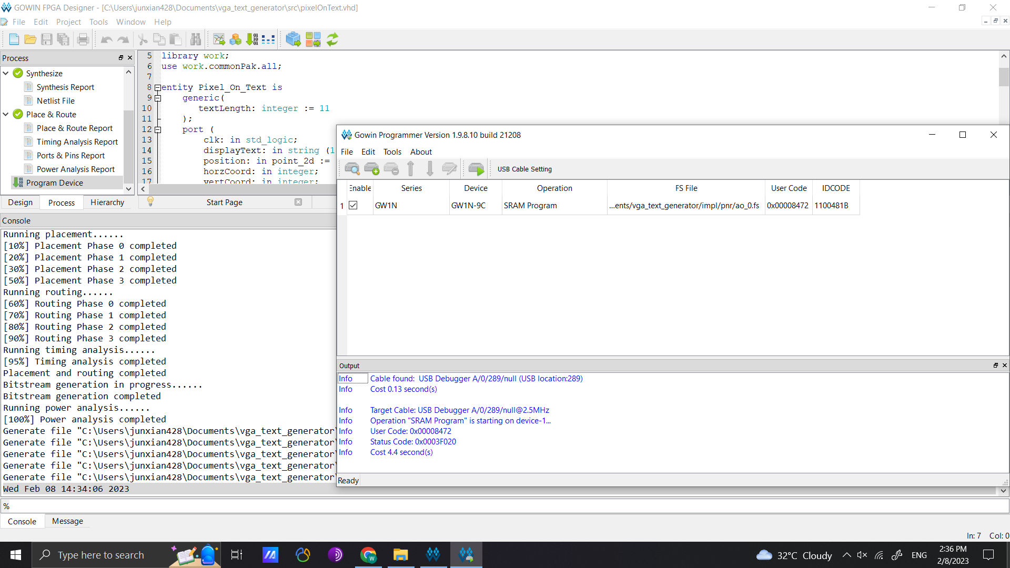Uncheck the Enable checkbox for GW1N device
Image resolution: width=1010 pixels, height=568 pixels.
[353, 206]
